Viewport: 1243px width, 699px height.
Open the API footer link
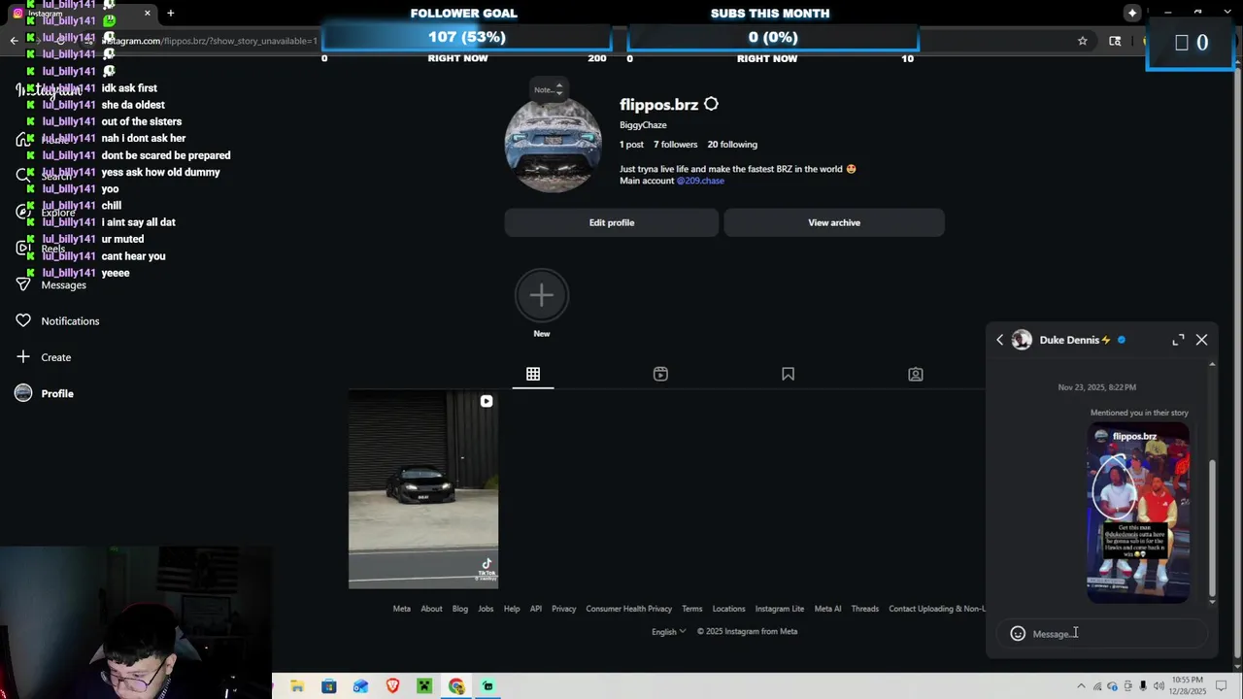point(536,609)
